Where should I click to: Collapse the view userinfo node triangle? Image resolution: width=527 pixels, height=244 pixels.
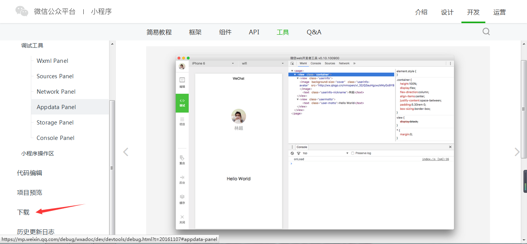point(298,78)
